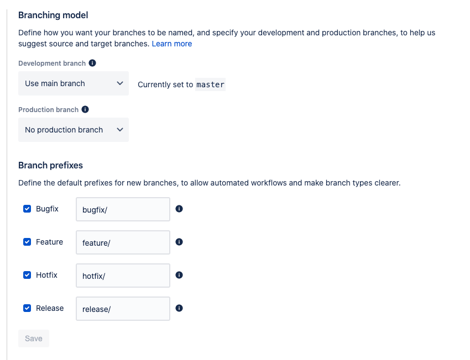Click info icon beside hotfix/ prefix field
The width and height of the screenshot is (470, 360).
[179, 275]
